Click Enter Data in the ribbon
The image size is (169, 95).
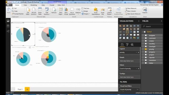pos(40,11)
